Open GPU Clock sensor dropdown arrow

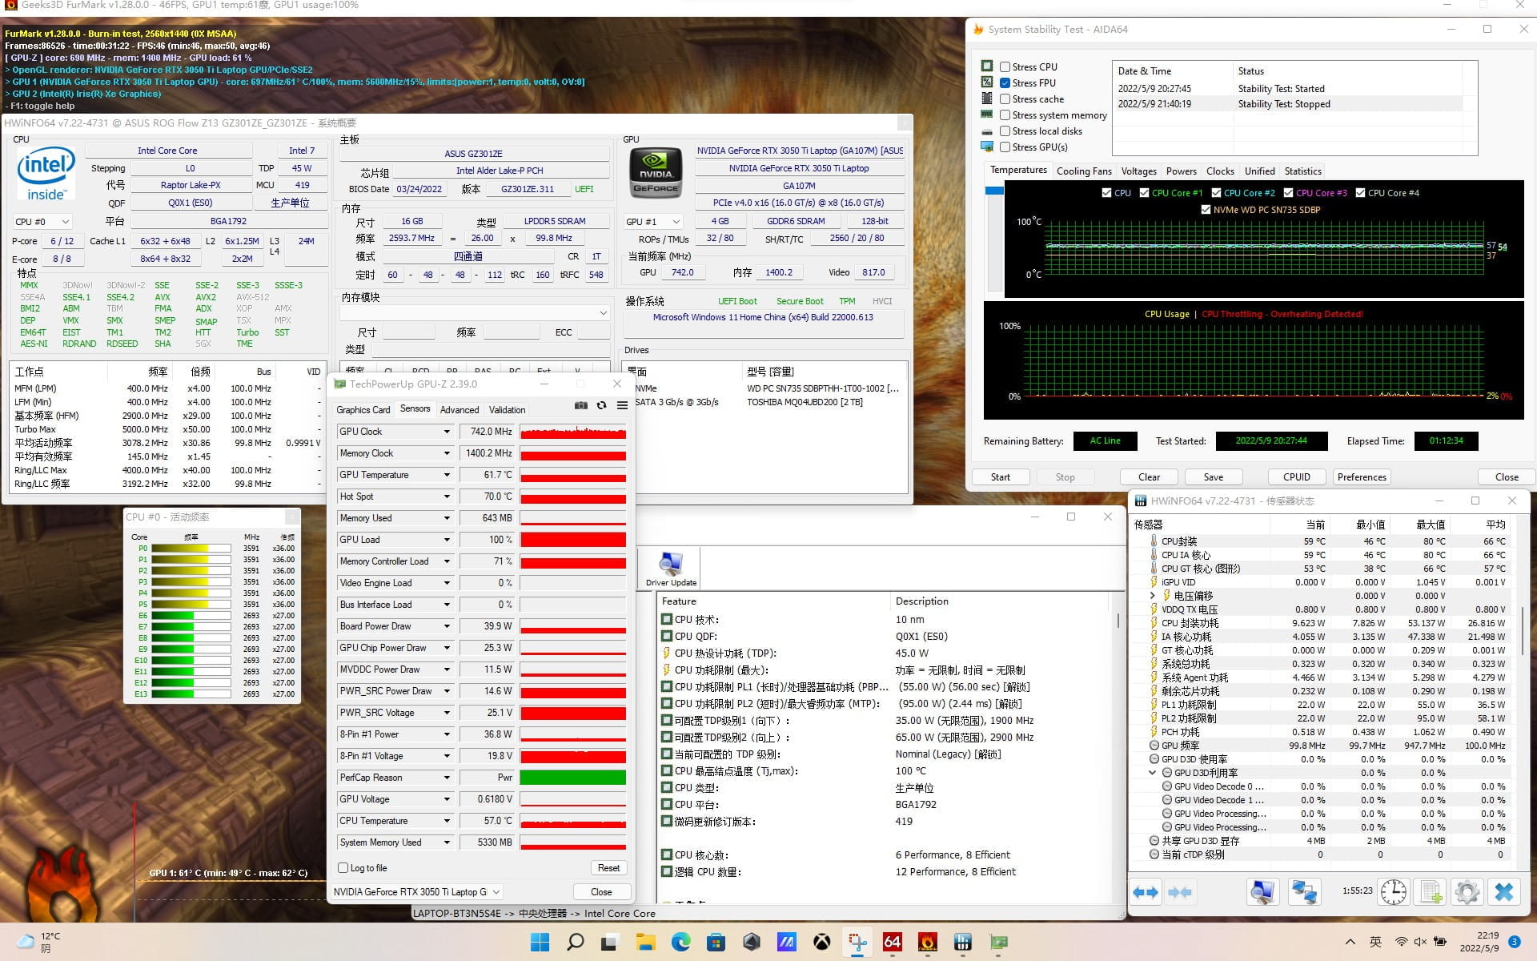[447, 432]
